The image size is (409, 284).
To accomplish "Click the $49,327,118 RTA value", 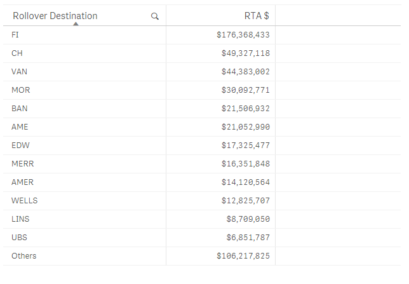I will pyautogui.click(x=246, y=53).
